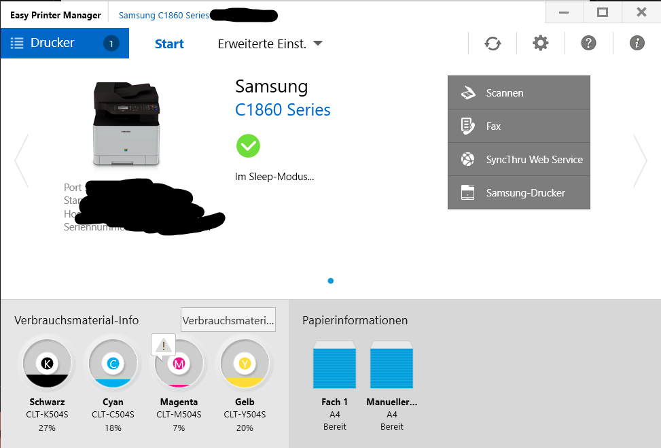
Task: Click the Fax button label
Action: [x=494, y=126]
